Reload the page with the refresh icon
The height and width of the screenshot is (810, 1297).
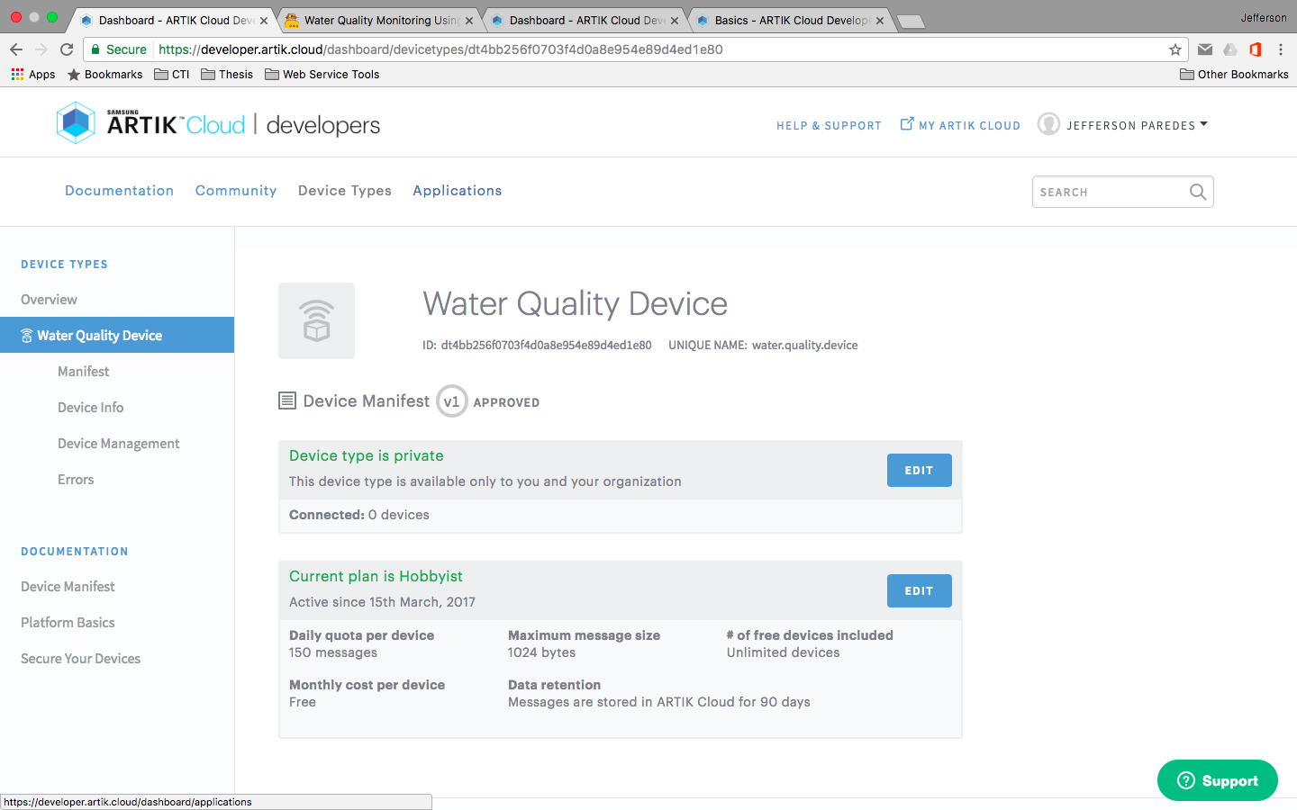coord(67,49)
